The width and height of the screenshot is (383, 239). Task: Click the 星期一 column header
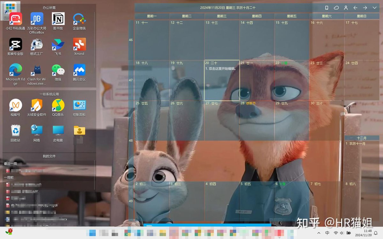point(152,16)
